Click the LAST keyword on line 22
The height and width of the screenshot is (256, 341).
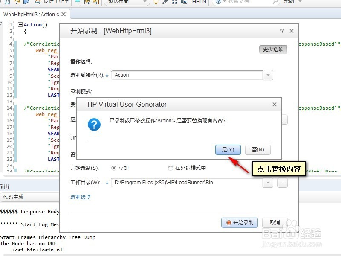coord(54,159)
